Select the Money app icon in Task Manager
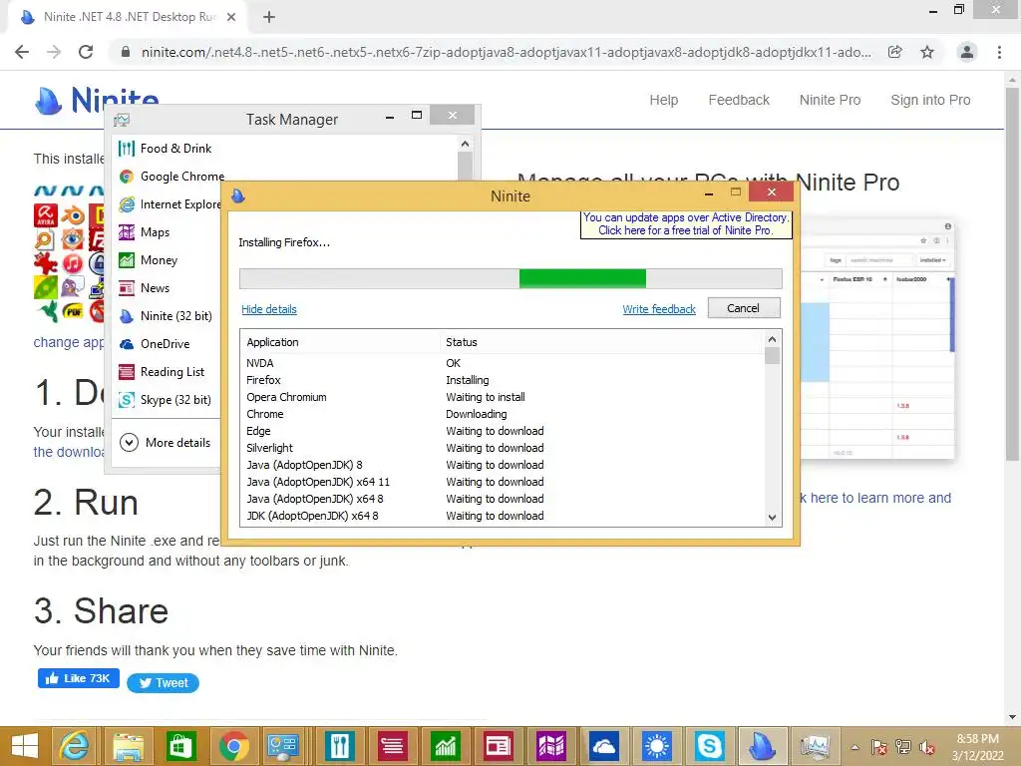Image resolution: width=1021 pixels, height=766 pixels. [127, 260]
